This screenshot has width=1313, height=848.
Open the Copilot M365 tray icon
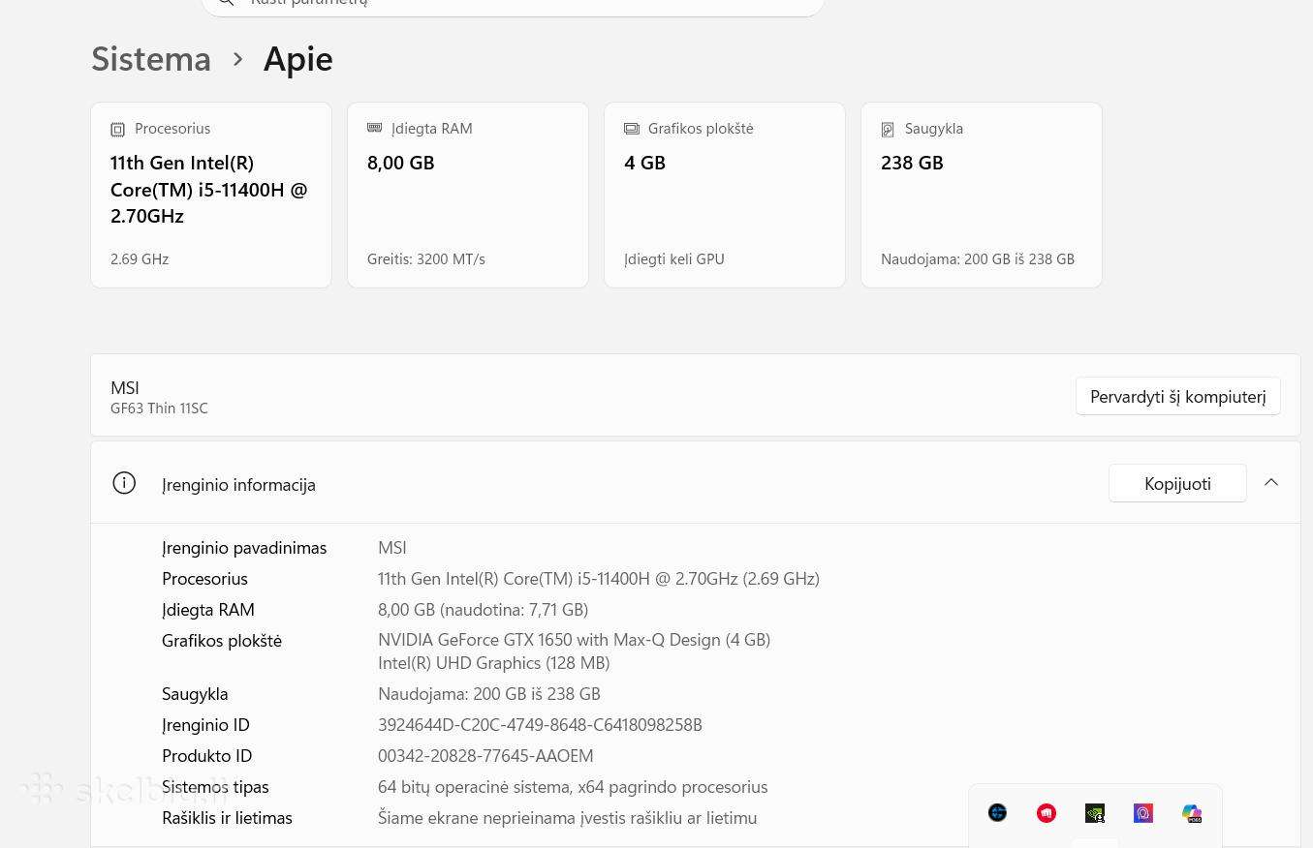point(1192,813)
